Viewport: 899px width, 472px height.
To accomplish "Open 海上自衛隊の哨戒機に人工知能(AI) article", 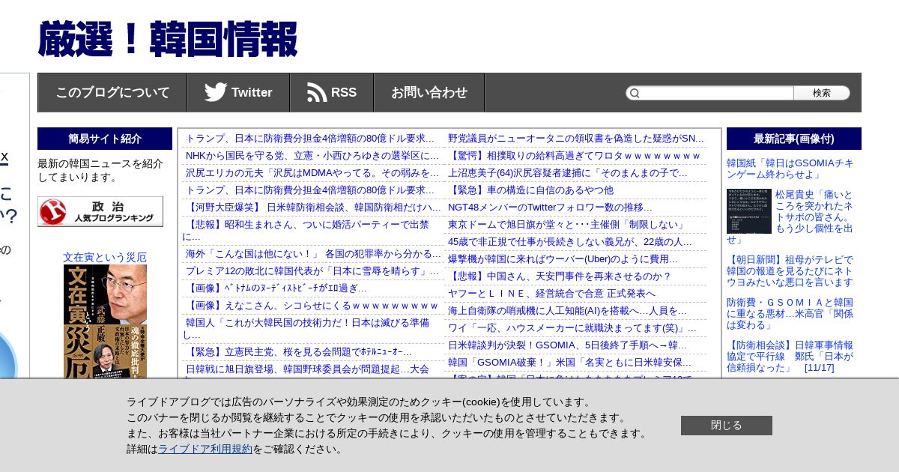I will click(x=567, y=310).
